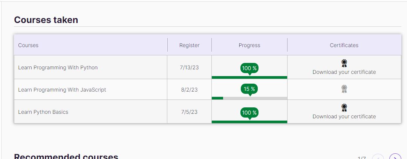This screenshot has height=159, width=407.
Task: Click the 8/2/23 registration date
Action: [189, 90]
